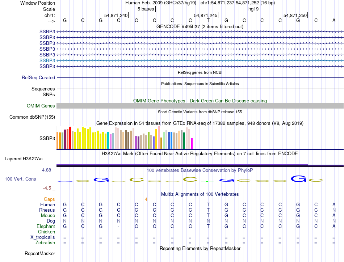Image resolution: width=344 pixels, height=262 pixels.
Task: Click the magenta last bar in GTEx chart
Action: pos(192,143)
